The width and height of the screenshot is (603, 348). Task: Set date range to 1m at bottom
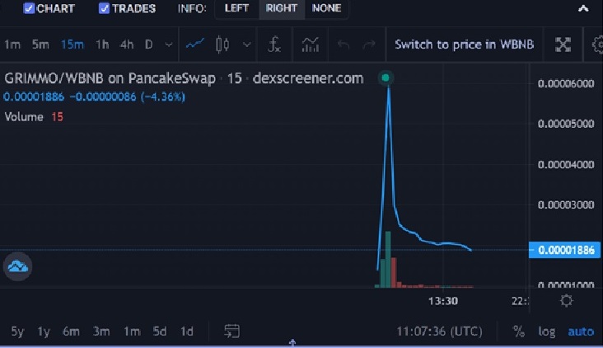click(132, 332)
